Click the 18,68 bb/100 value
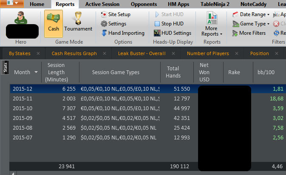 [277, 99]
